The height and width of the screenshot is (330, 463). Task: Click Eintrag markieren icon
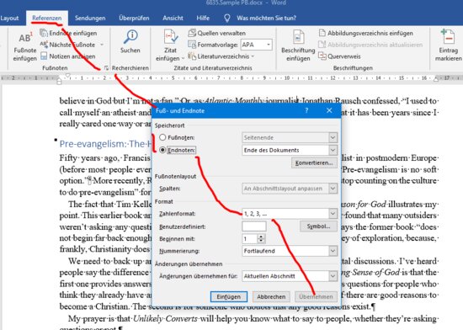[x=448, y=36]
